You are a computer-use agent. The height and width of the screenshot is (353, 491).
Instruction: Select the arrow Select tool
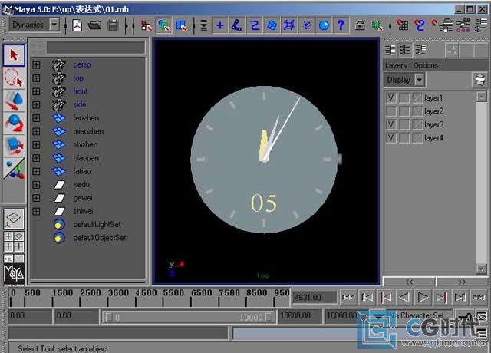click(14, 55)
